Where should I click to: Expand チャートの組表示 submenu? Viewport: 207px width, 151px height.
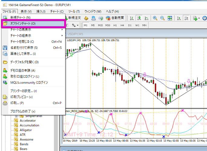[33, 35]
